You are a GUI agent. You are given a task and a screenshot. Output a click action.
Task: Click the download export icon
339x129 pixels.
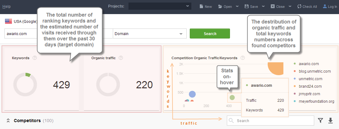330,121
